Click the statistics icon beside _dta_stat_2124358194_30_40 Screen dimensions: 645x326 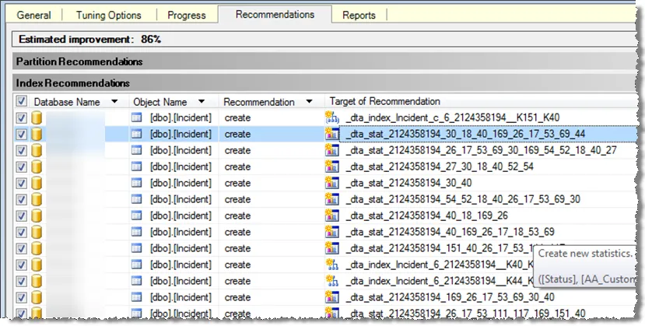[x=331, y=183]
